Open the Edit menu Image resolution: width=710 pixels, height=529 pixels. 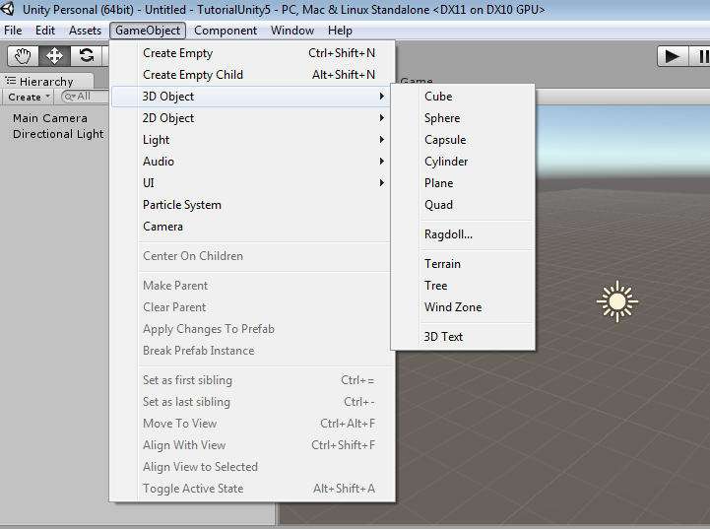(x=45, y=31)
